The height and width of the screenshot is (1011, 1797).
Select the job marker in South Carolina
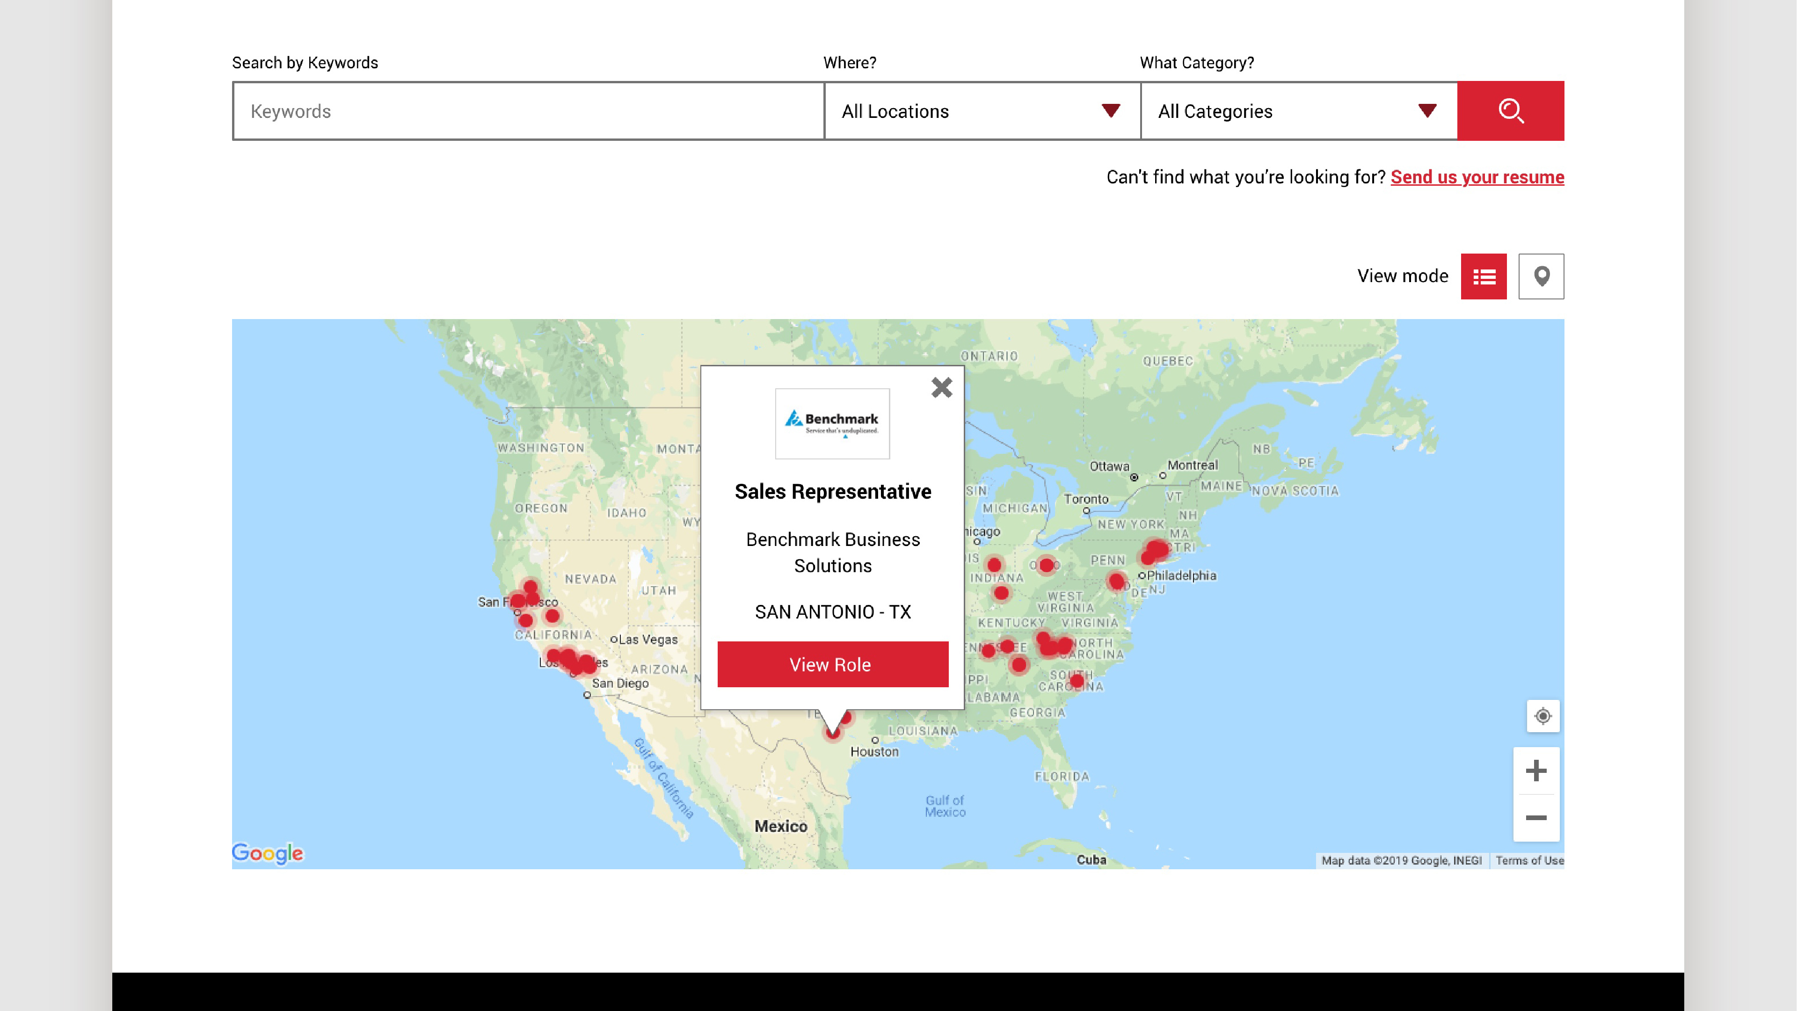(1077, 680)
